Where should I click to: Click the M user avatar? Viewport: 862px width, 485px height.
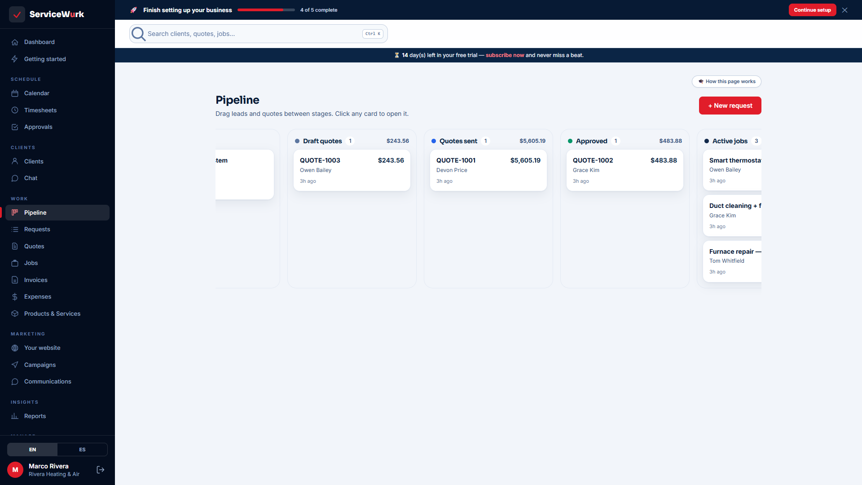(x=15, y=470)
